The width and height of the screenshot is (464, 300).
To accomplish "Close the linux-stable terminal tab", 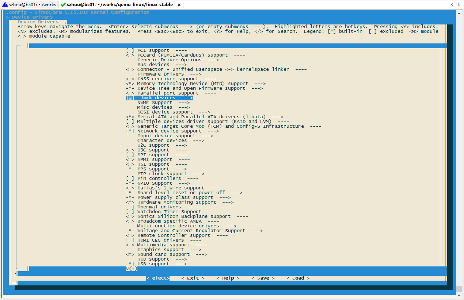I will point(179,5).
